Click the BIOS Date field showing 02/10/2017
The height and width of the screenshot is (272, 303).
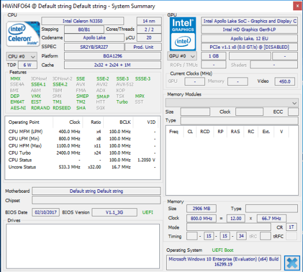[46, 212]
